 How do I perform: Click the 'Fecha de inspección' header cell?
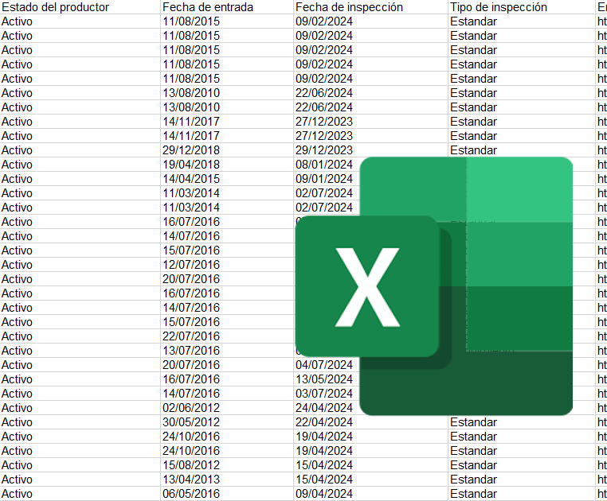coord(349,7)
